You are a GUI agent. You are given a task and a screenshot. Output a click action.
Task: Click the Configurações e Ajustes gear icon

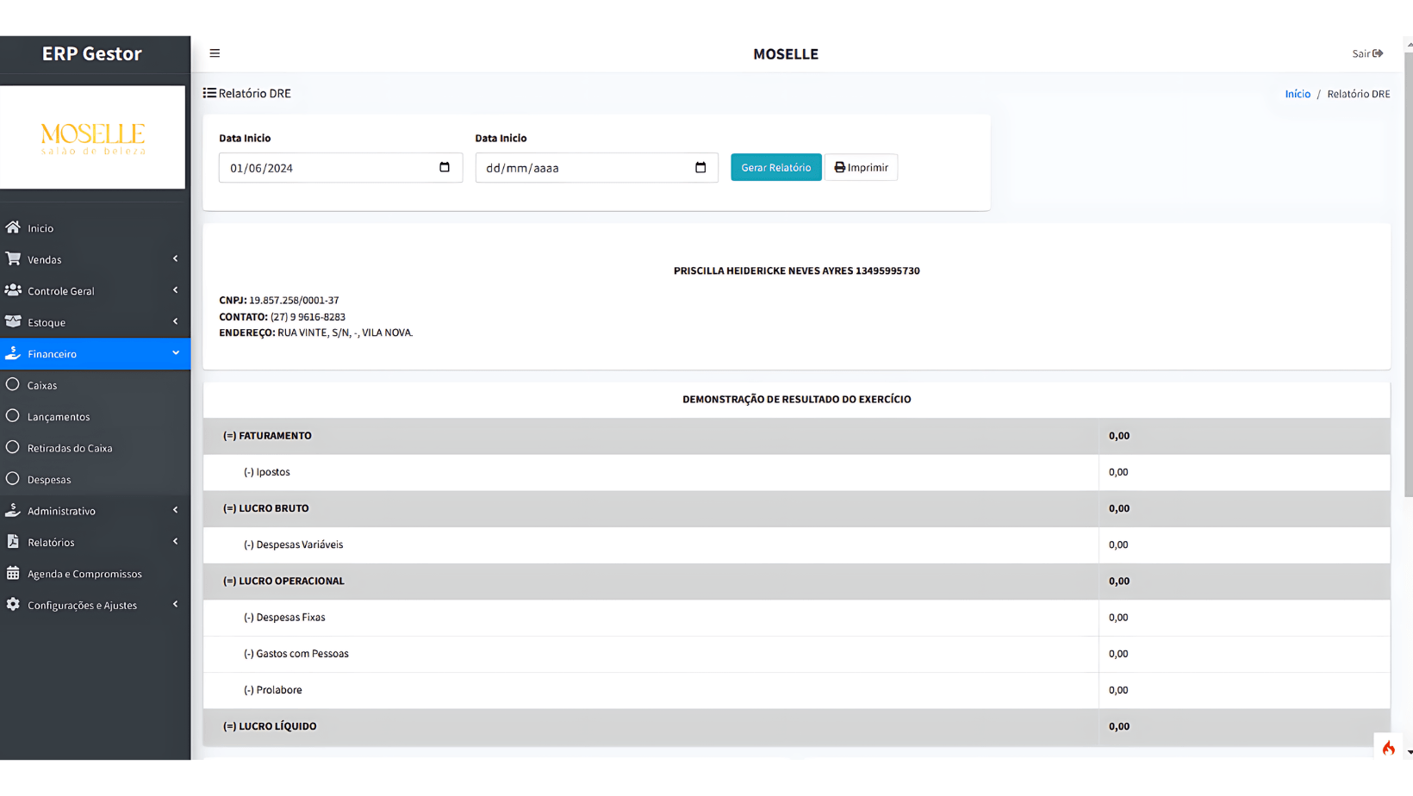coord(13,605)
